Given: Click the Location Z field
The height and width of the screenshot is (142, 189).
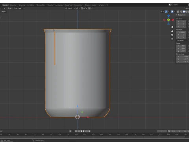Looking at the screenshot, I should [181, 26].
